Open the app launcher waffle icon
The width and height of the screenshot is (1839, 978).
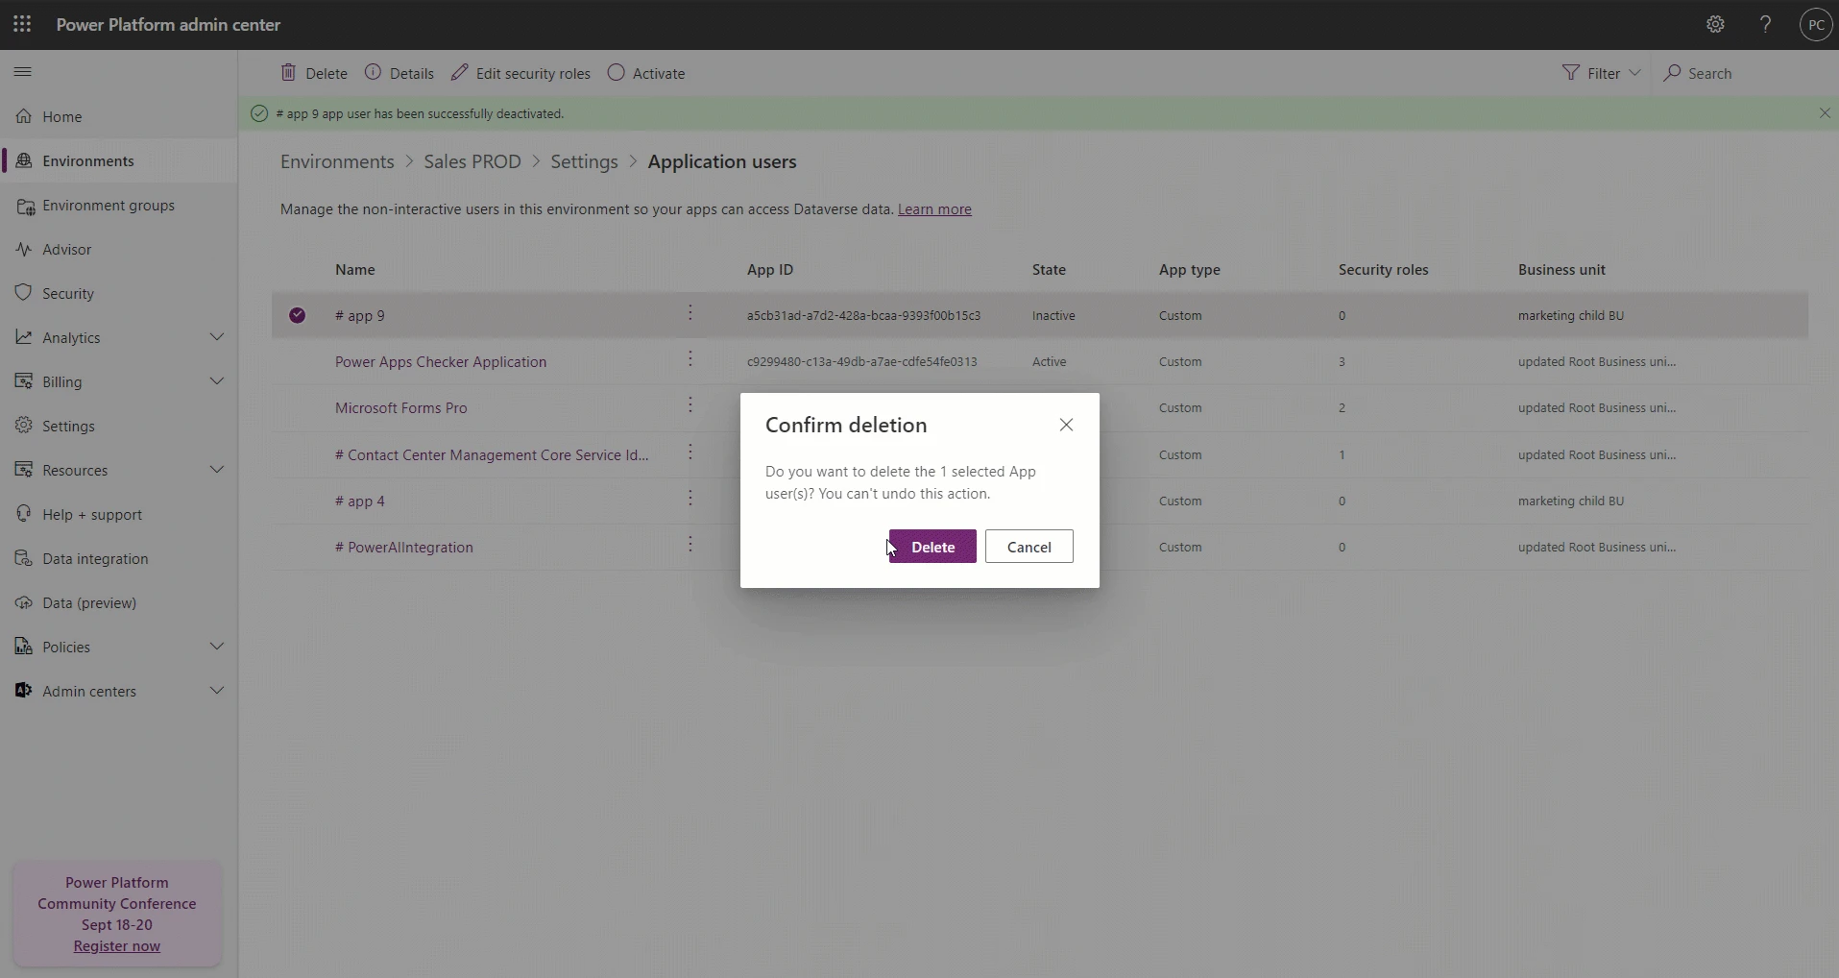[22, 24]
